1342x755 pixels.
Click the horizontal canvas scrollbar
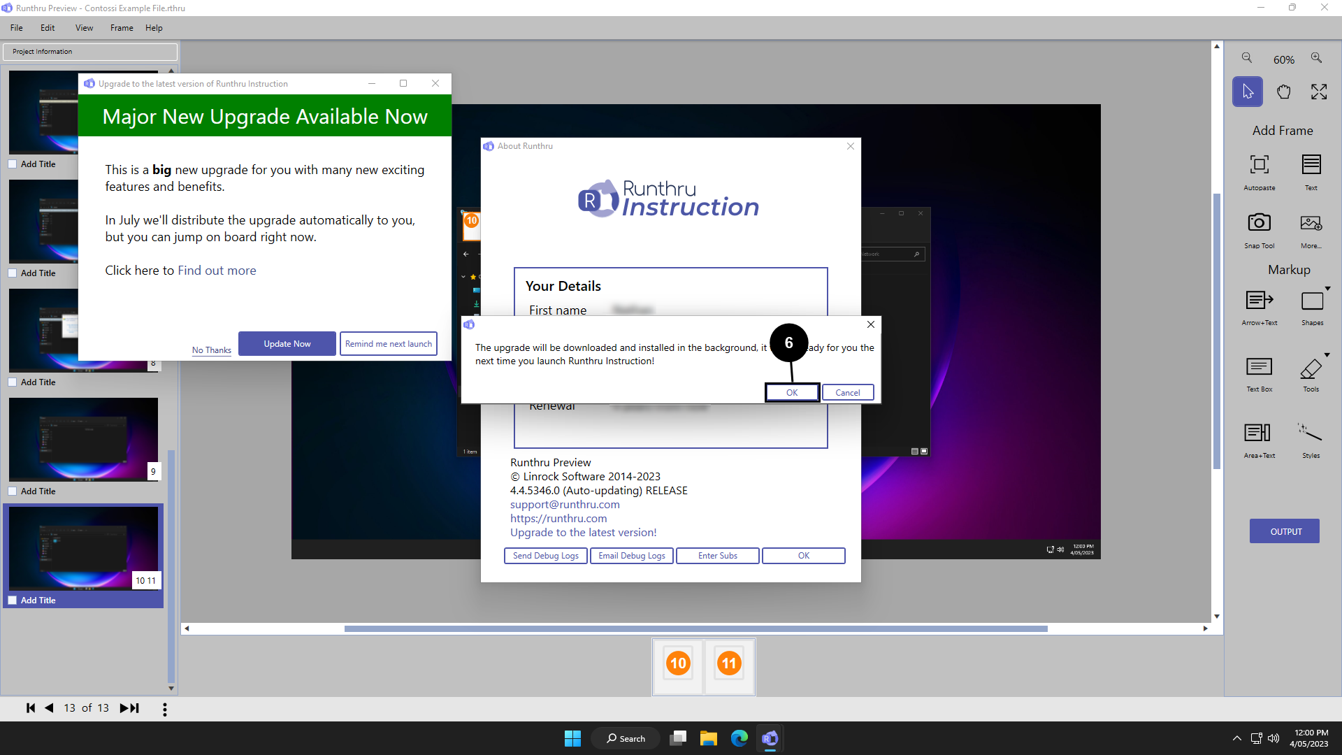click(x=695, y=628)
